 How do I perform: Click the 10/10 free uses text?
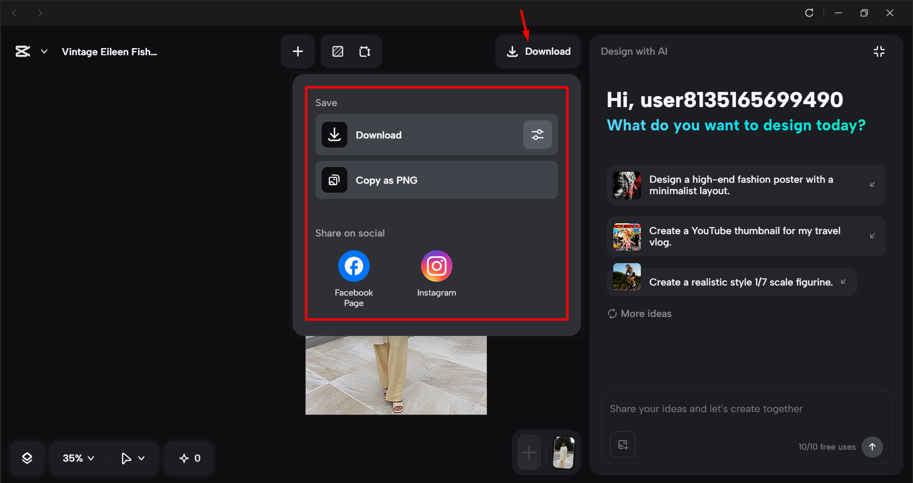[x=827, y=447]
